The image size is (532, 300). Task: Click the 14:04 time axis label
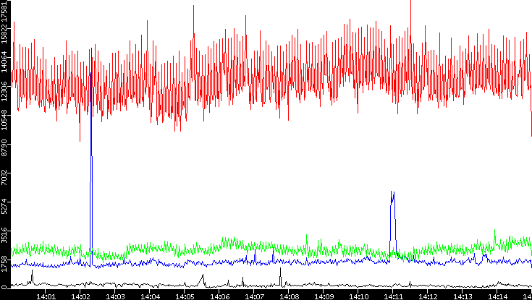pyautogui.click(x=149, y=296)
